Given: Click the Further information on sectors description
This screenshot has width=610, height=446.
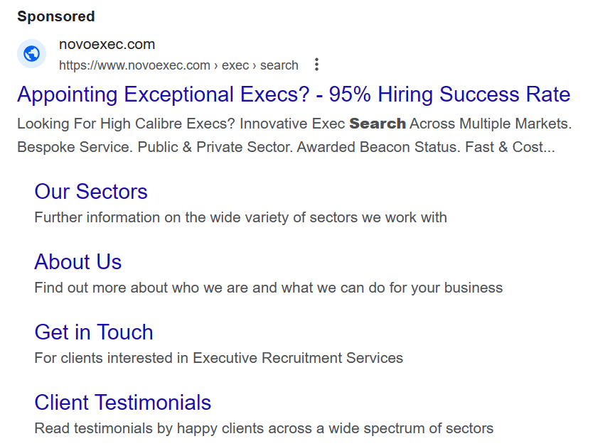Looking at the screenshot, I should tap(241, 217).
